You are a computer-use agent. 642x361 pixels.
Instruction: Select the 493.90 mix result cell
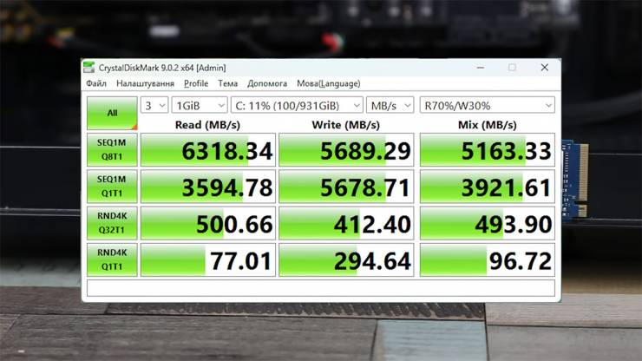488,223
